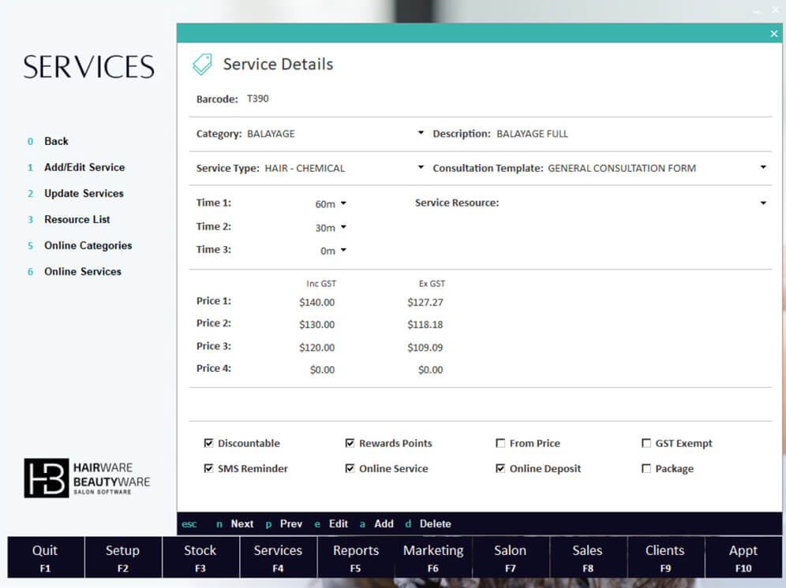Open the Marketing F6 section

433,557
